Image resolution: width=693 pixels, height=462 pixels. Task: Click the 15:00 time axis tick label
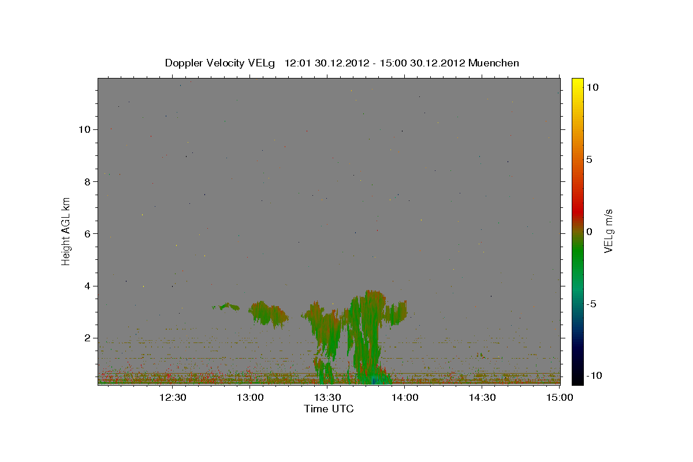[x=559, y=397]
